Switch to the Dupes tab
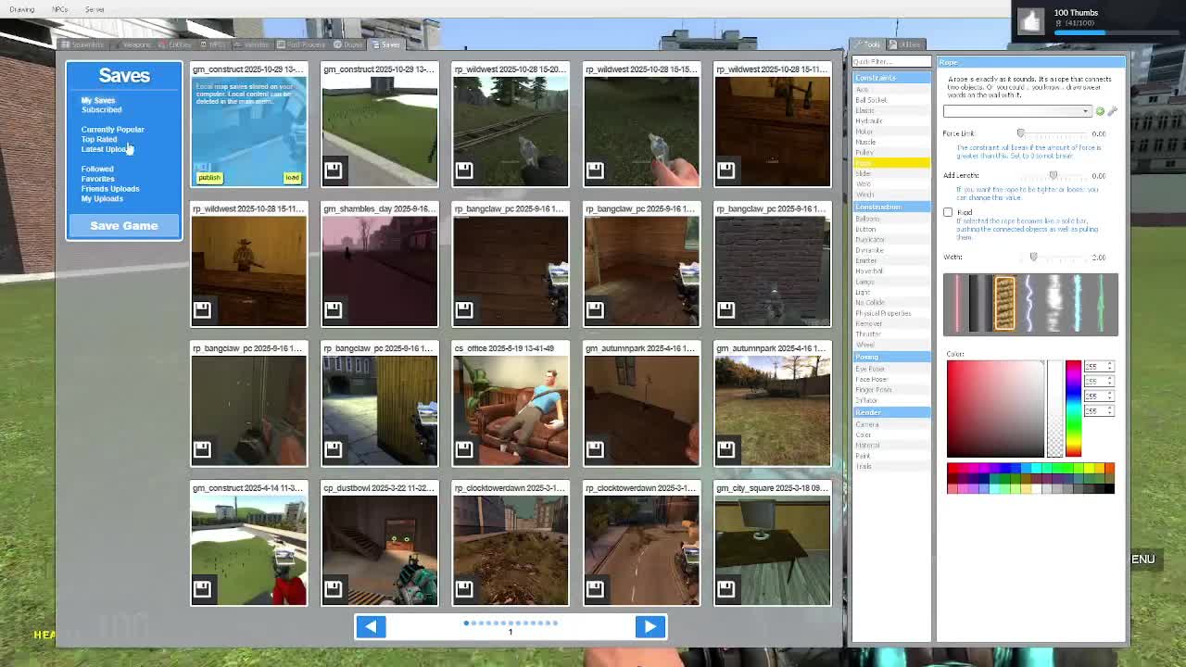Screen dimensions: 1186x667 coord(349,44)
